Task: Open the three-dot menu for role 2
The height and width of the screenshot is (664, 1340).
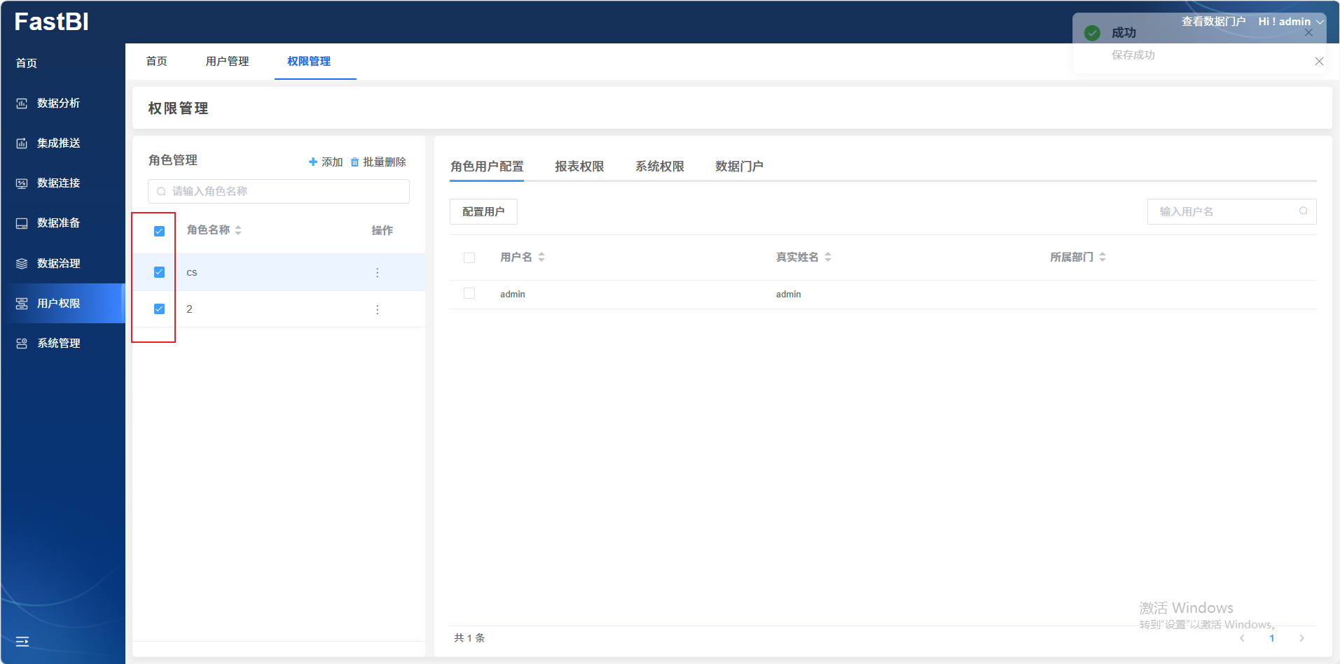Action: [x=377, y=310]
